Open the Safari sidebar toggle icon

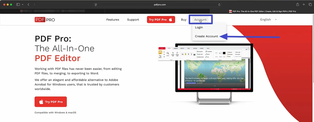click(x=18, y=5)
